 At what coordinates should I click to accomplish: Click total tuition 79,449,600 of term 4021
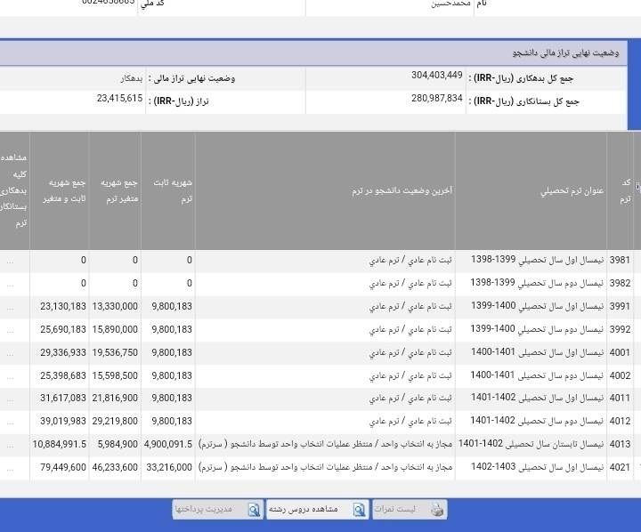click(63, 467)
